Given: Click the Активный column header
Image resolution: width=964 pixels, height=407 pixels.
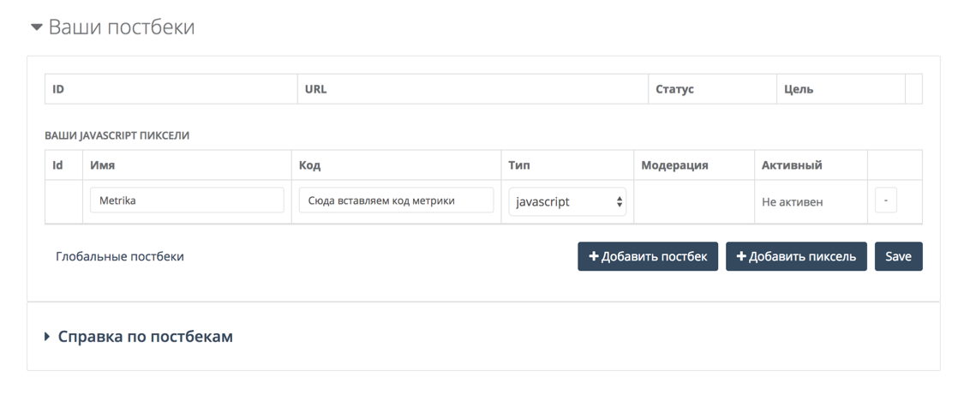Looking at the screenshot, I should (x=792, y=165).
